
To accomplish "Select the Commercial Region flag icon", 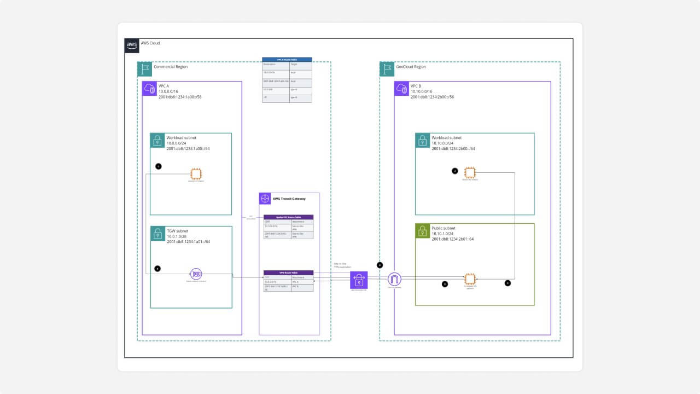I will pos(145,69).
